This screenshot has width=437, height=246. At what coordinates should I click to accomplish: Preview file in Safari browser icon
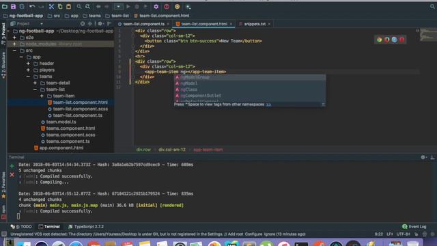click(395, 40)
